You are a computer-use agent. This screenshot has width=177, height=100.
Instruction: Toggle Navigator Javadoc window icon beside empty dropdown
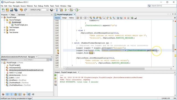[x=51, y=60]
